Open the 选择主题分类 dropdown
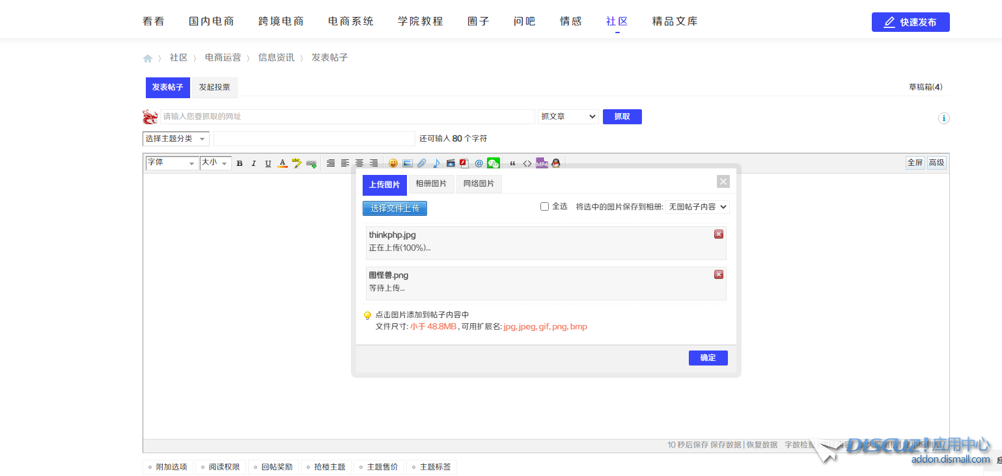Image resolution: width=1002 pixels, height=476 pixels. tap(176, 139)
